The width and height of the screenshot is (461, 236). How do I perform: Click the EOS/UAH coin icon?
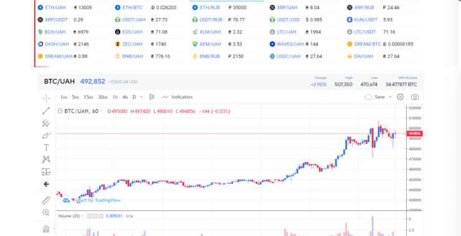[x=118, y=32]
